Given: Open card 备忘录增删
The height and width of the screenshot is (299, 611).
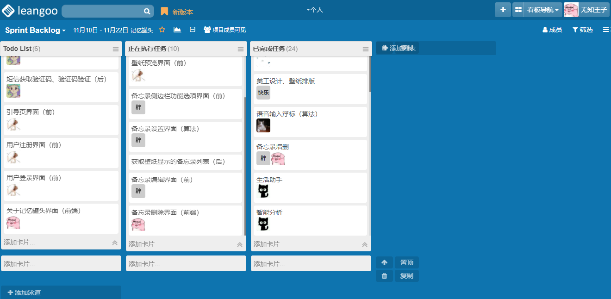Looking at the screenshot, I should click(310, 155).
